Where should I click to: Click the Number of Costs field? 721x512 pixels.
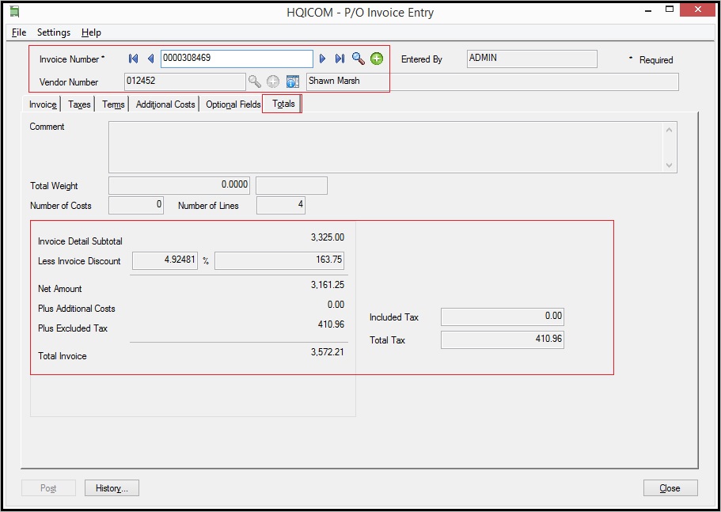(136, 205)
